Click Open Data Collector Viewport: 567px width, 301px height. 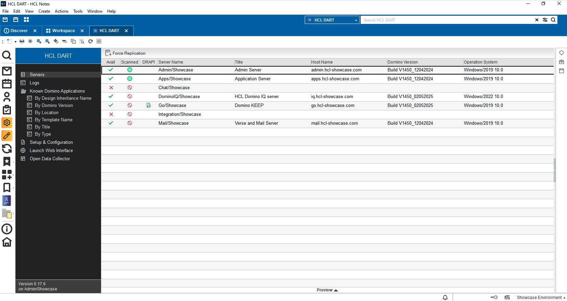click(x=50, y=159)
